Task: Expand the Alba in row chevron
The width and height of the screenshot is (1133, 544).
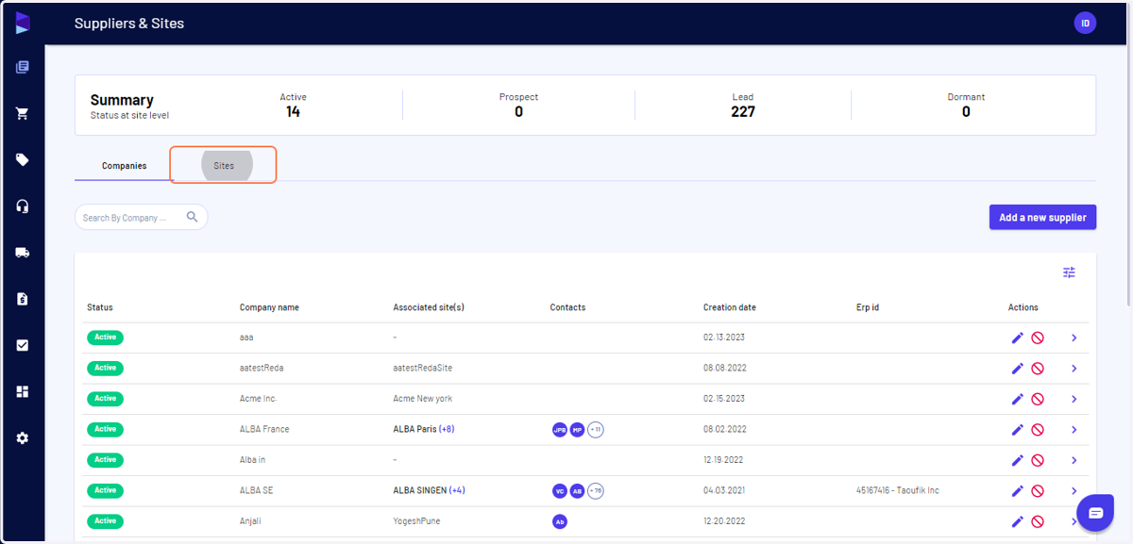Action: click(x=1074, y=460)
